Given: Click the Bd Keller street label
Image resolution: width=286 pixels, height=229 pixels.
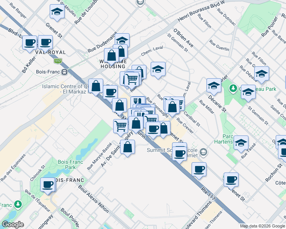Looking at the screenshot, I should tap(29, 65).
